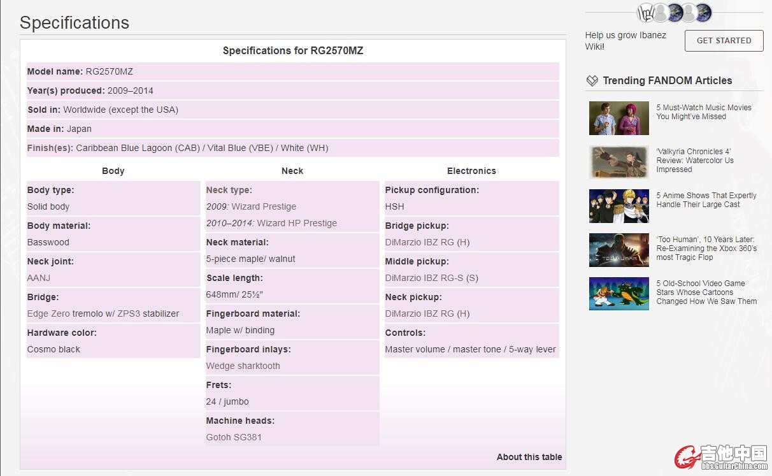
Task: Select the '5-piece maple/ walnut' neck material value
Action: 251,259
